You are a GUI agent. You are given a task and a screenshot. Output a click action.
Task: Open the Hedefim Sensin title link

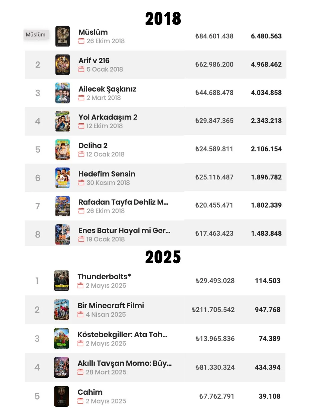[107, 174]
